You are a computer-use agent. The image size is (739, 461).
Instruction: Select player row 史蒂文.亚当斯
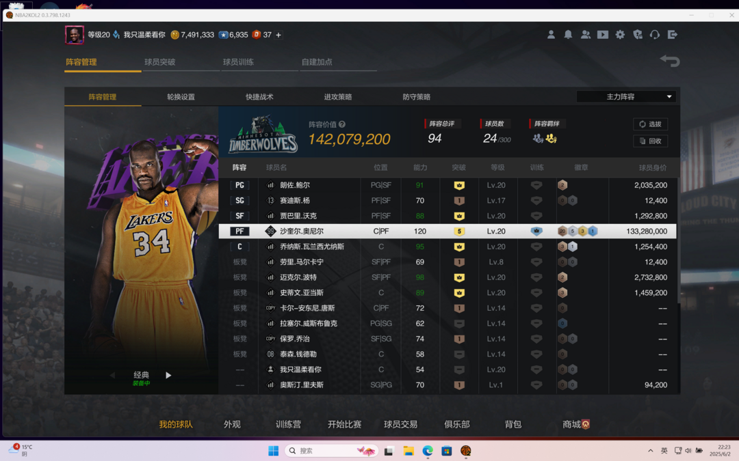[448, 292]
